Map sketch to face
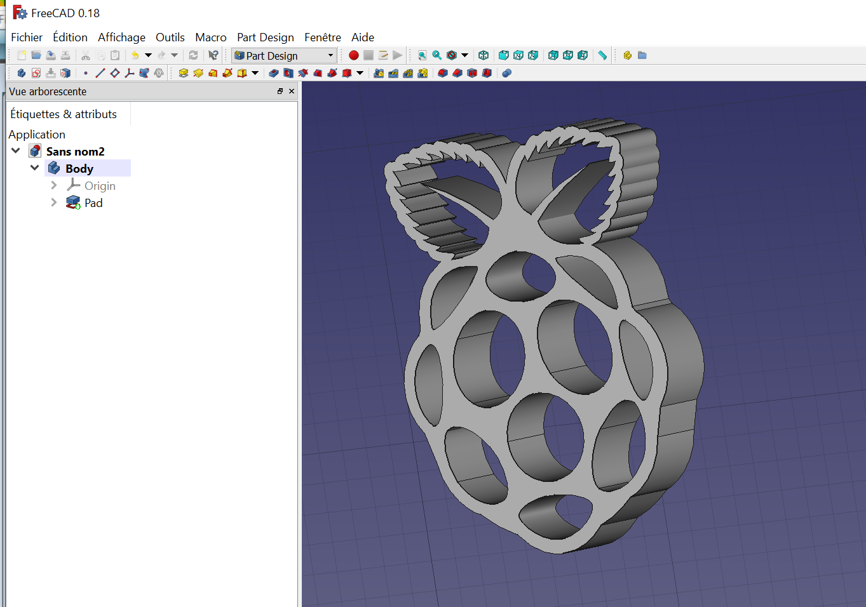Image resolution: width=866 pixels, height=607 pixels. 65,73
